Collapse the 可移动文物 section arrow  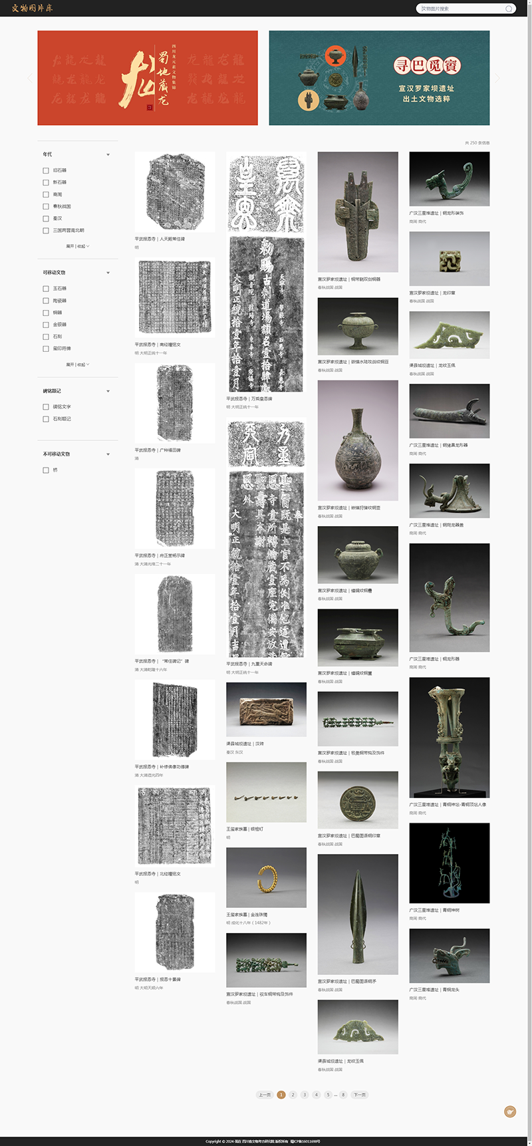[x=108, y=273]
